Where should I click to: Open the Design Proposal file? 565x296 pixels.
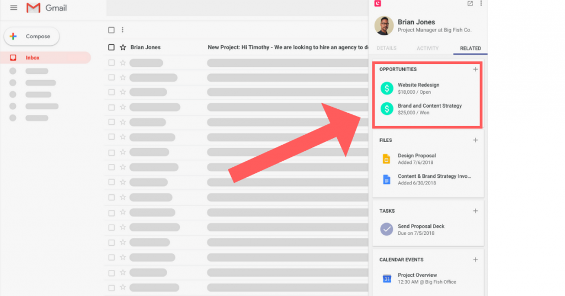[x=417, y=156]
